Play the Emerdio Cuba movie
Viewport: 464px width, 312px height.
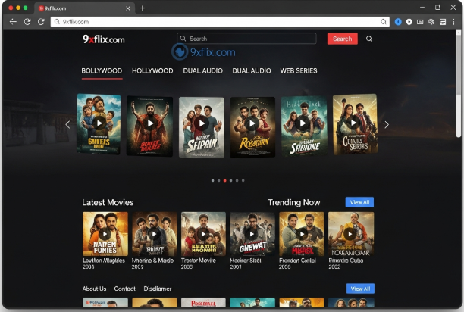click(x=350, y=234)
